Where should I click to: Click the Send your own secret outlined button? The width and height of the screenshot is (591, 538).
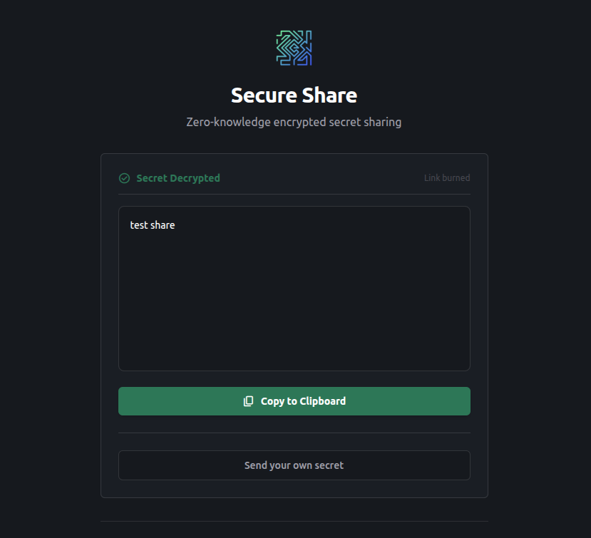pyautogui.click(x=294, y=465)
